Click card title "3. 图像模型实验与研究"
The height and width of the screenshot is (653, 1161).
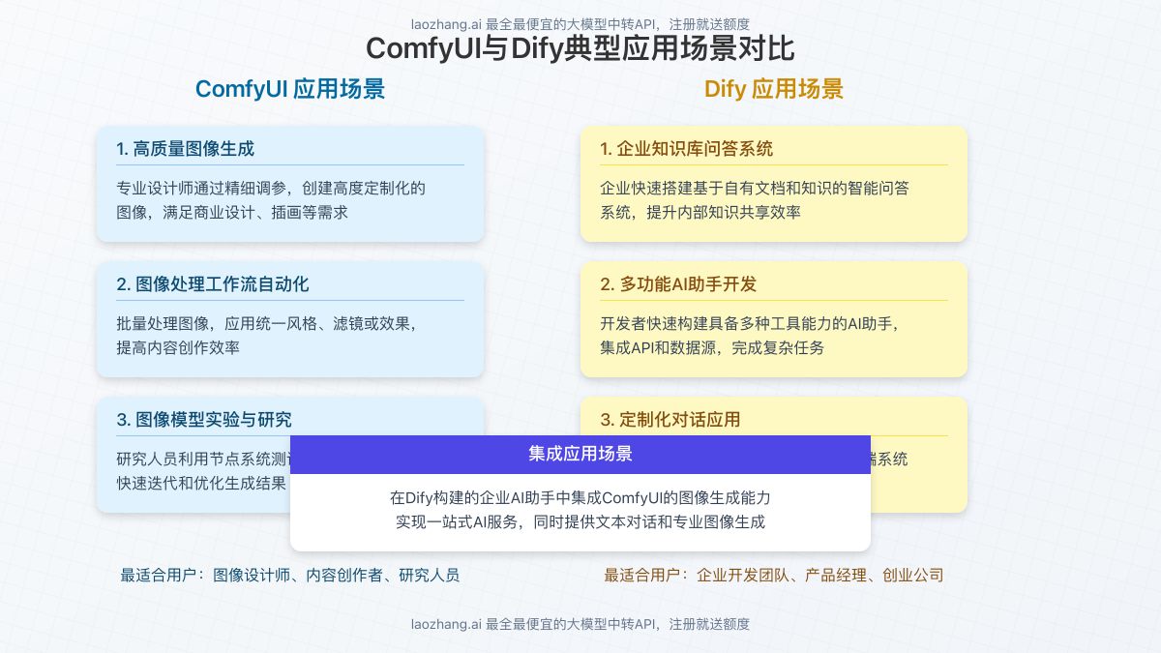point(204,420)
